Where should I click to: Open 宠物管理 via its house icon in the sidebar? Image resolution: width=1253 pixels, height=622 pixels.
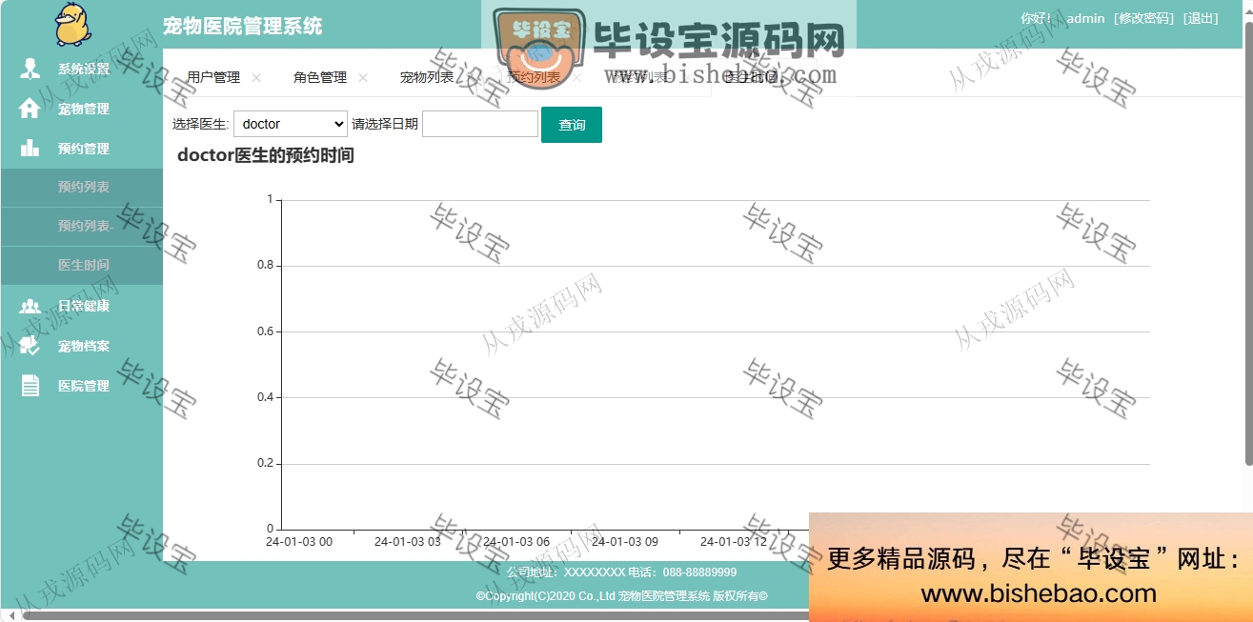coord(30,109)
